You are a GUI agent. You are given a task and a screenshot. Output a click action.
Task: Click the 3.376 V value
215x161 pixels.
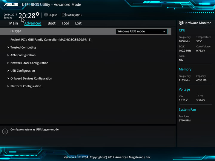201,100
